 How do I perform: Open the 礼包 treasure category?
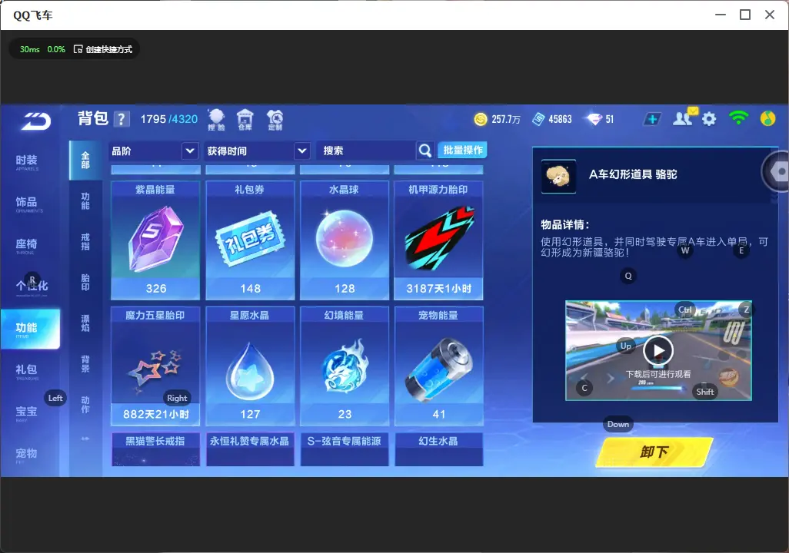click(x=27, y=371)
